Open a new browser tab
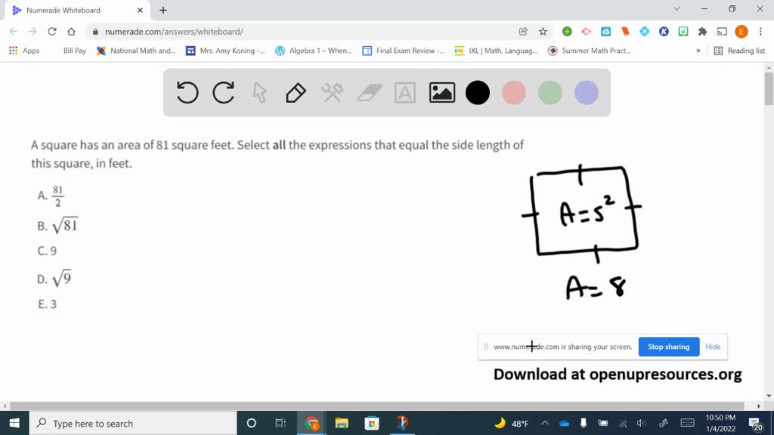 tap(163, 11)
